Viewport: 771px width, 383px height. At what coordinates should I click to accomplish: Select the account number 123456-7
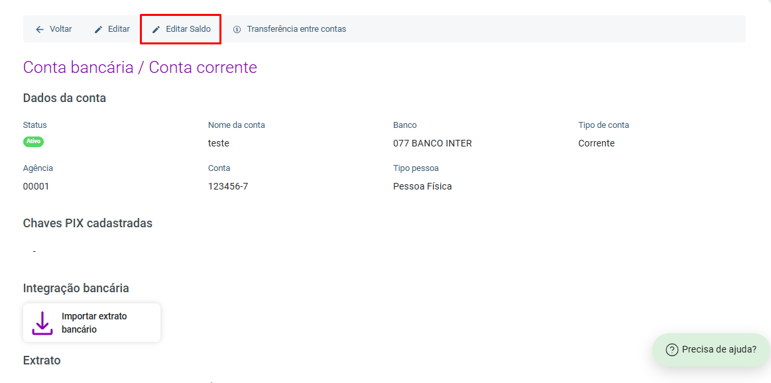pos(228,186)
